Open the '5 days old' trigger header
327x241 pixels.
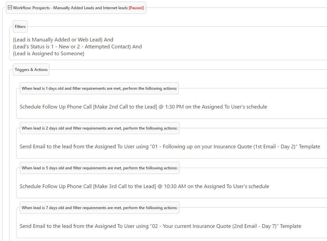99,168
